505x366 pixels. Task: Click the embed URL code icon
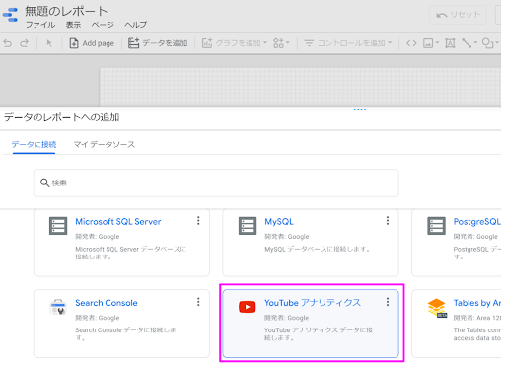pyautogui.click(x=411, y=43)
